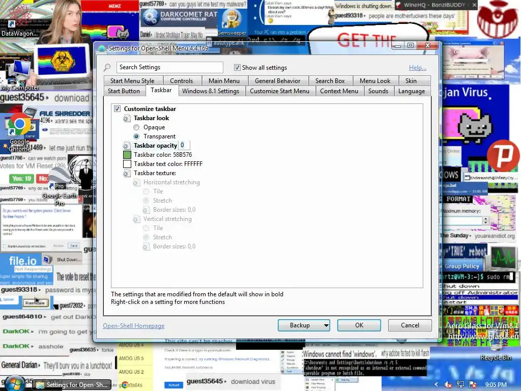Open the Windows 8.1 Settings tab
Viewport: 521px width, 391px height.
[211, 91]
